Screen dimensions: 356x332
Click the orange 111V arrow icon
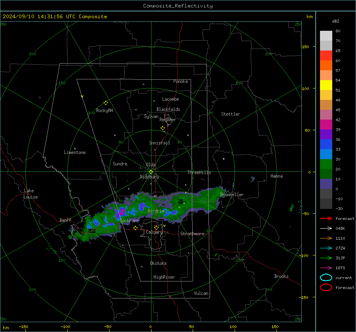tap(326, 238)
